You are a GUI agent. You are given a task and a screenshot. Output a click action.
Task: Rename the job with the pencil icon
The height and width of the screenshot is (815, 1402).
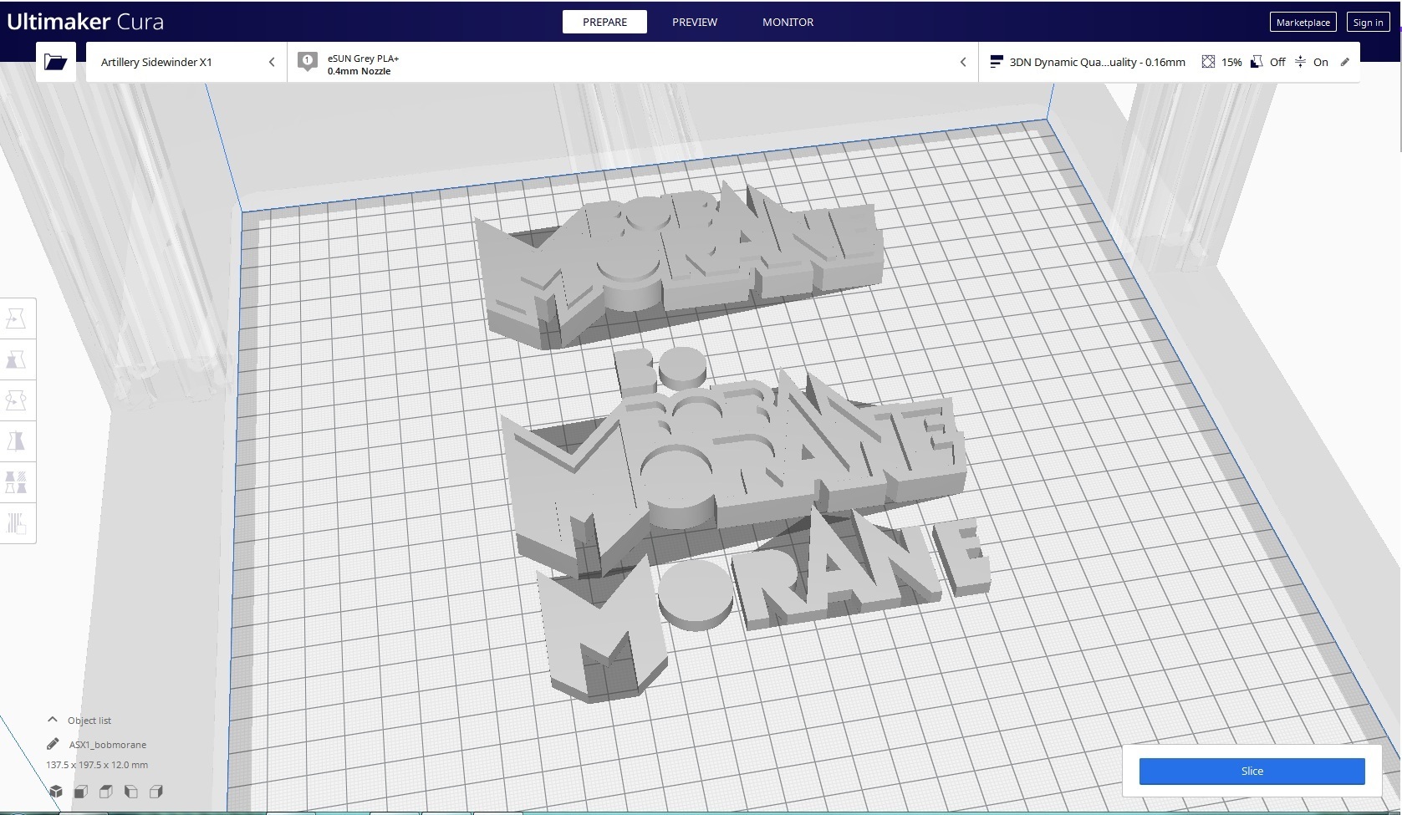(x=53, y=744)
